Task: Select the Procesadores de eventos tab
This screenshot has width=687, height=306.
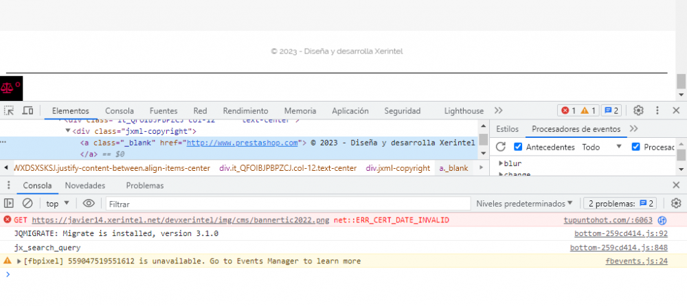Action: coord(576,129)
